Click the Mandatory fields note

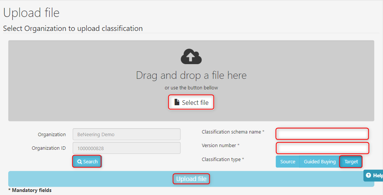pyautogui.click(x=30, y=190)
